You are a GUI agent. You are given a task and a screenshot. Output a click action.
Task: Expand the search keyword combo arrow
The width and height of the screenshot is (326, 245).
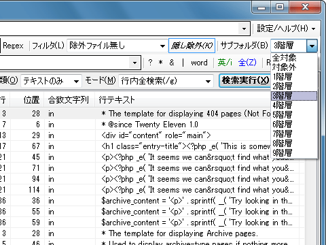pos(134,63)
